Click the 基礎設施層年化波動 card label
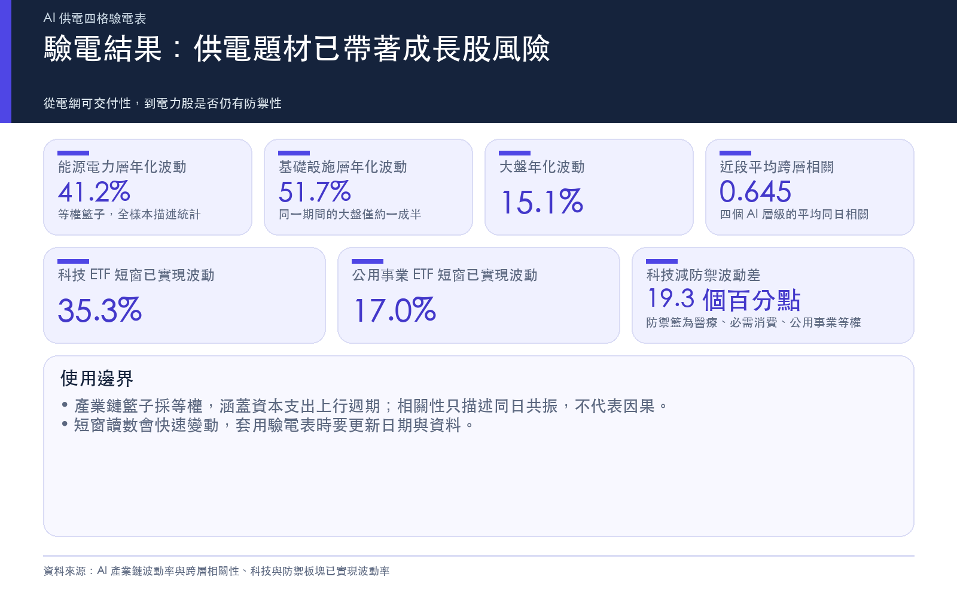 [x=343, y=167]
